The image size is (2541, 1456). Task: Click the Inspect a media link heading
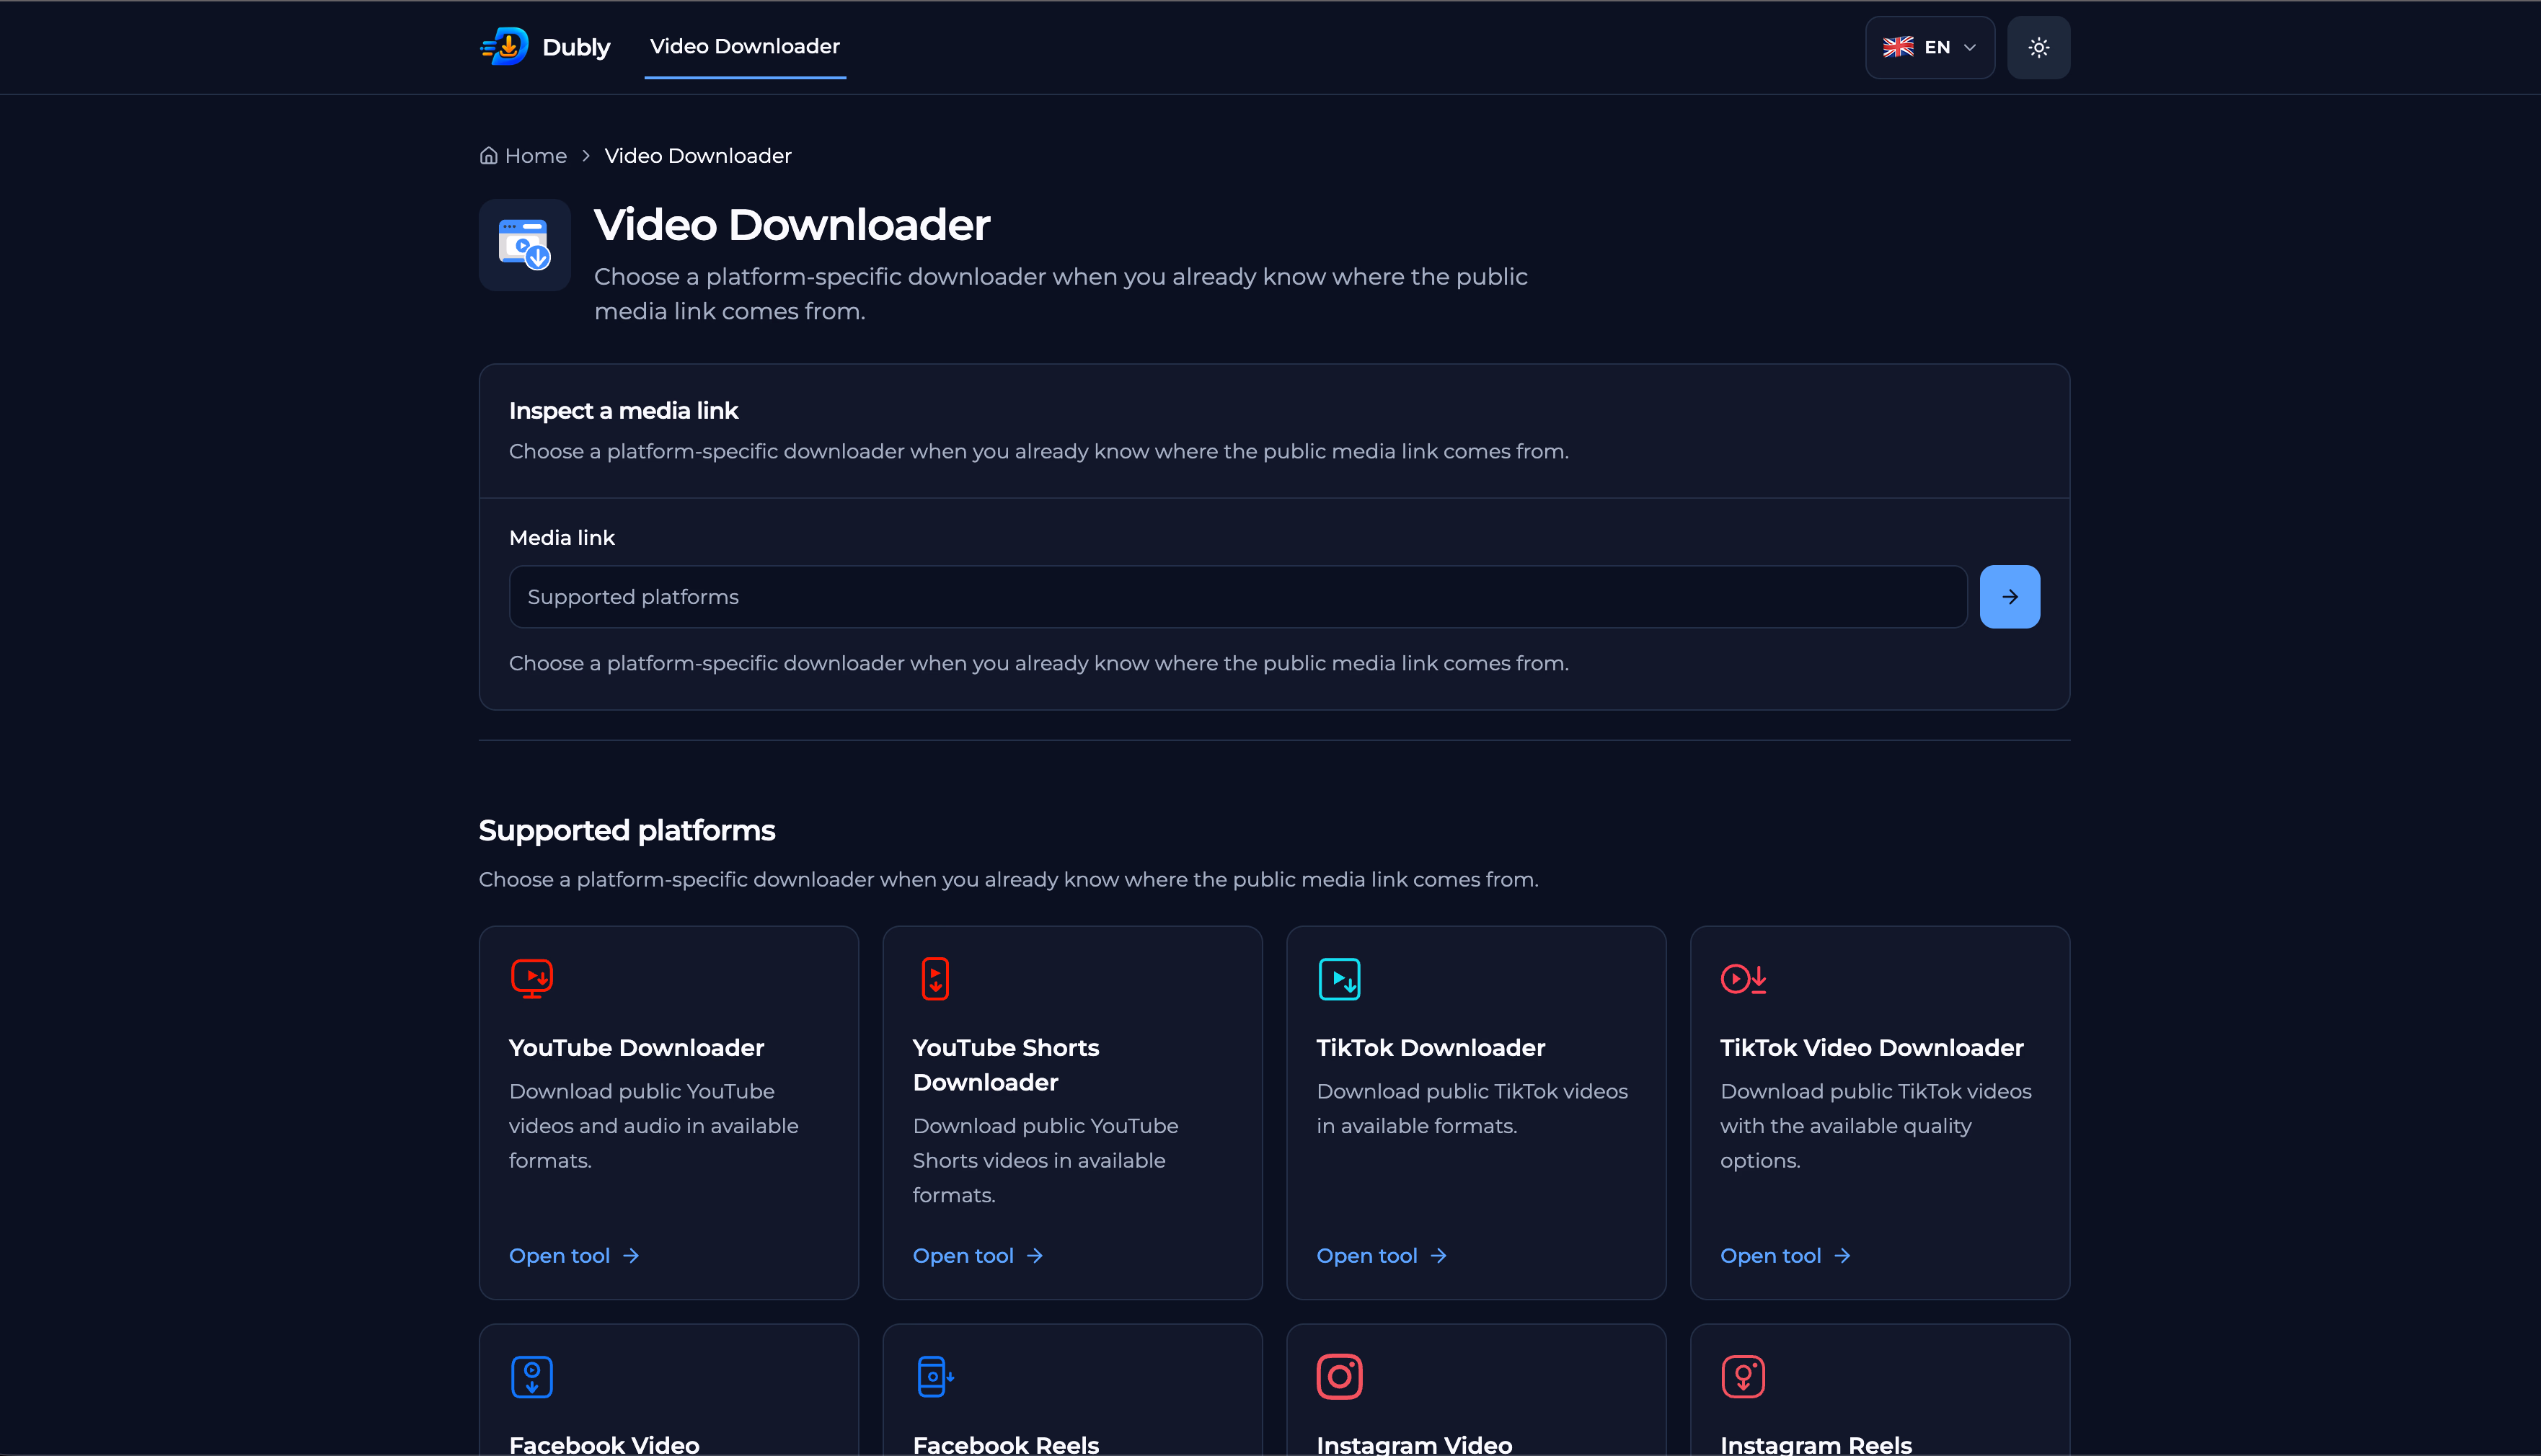tap(623, 411)
